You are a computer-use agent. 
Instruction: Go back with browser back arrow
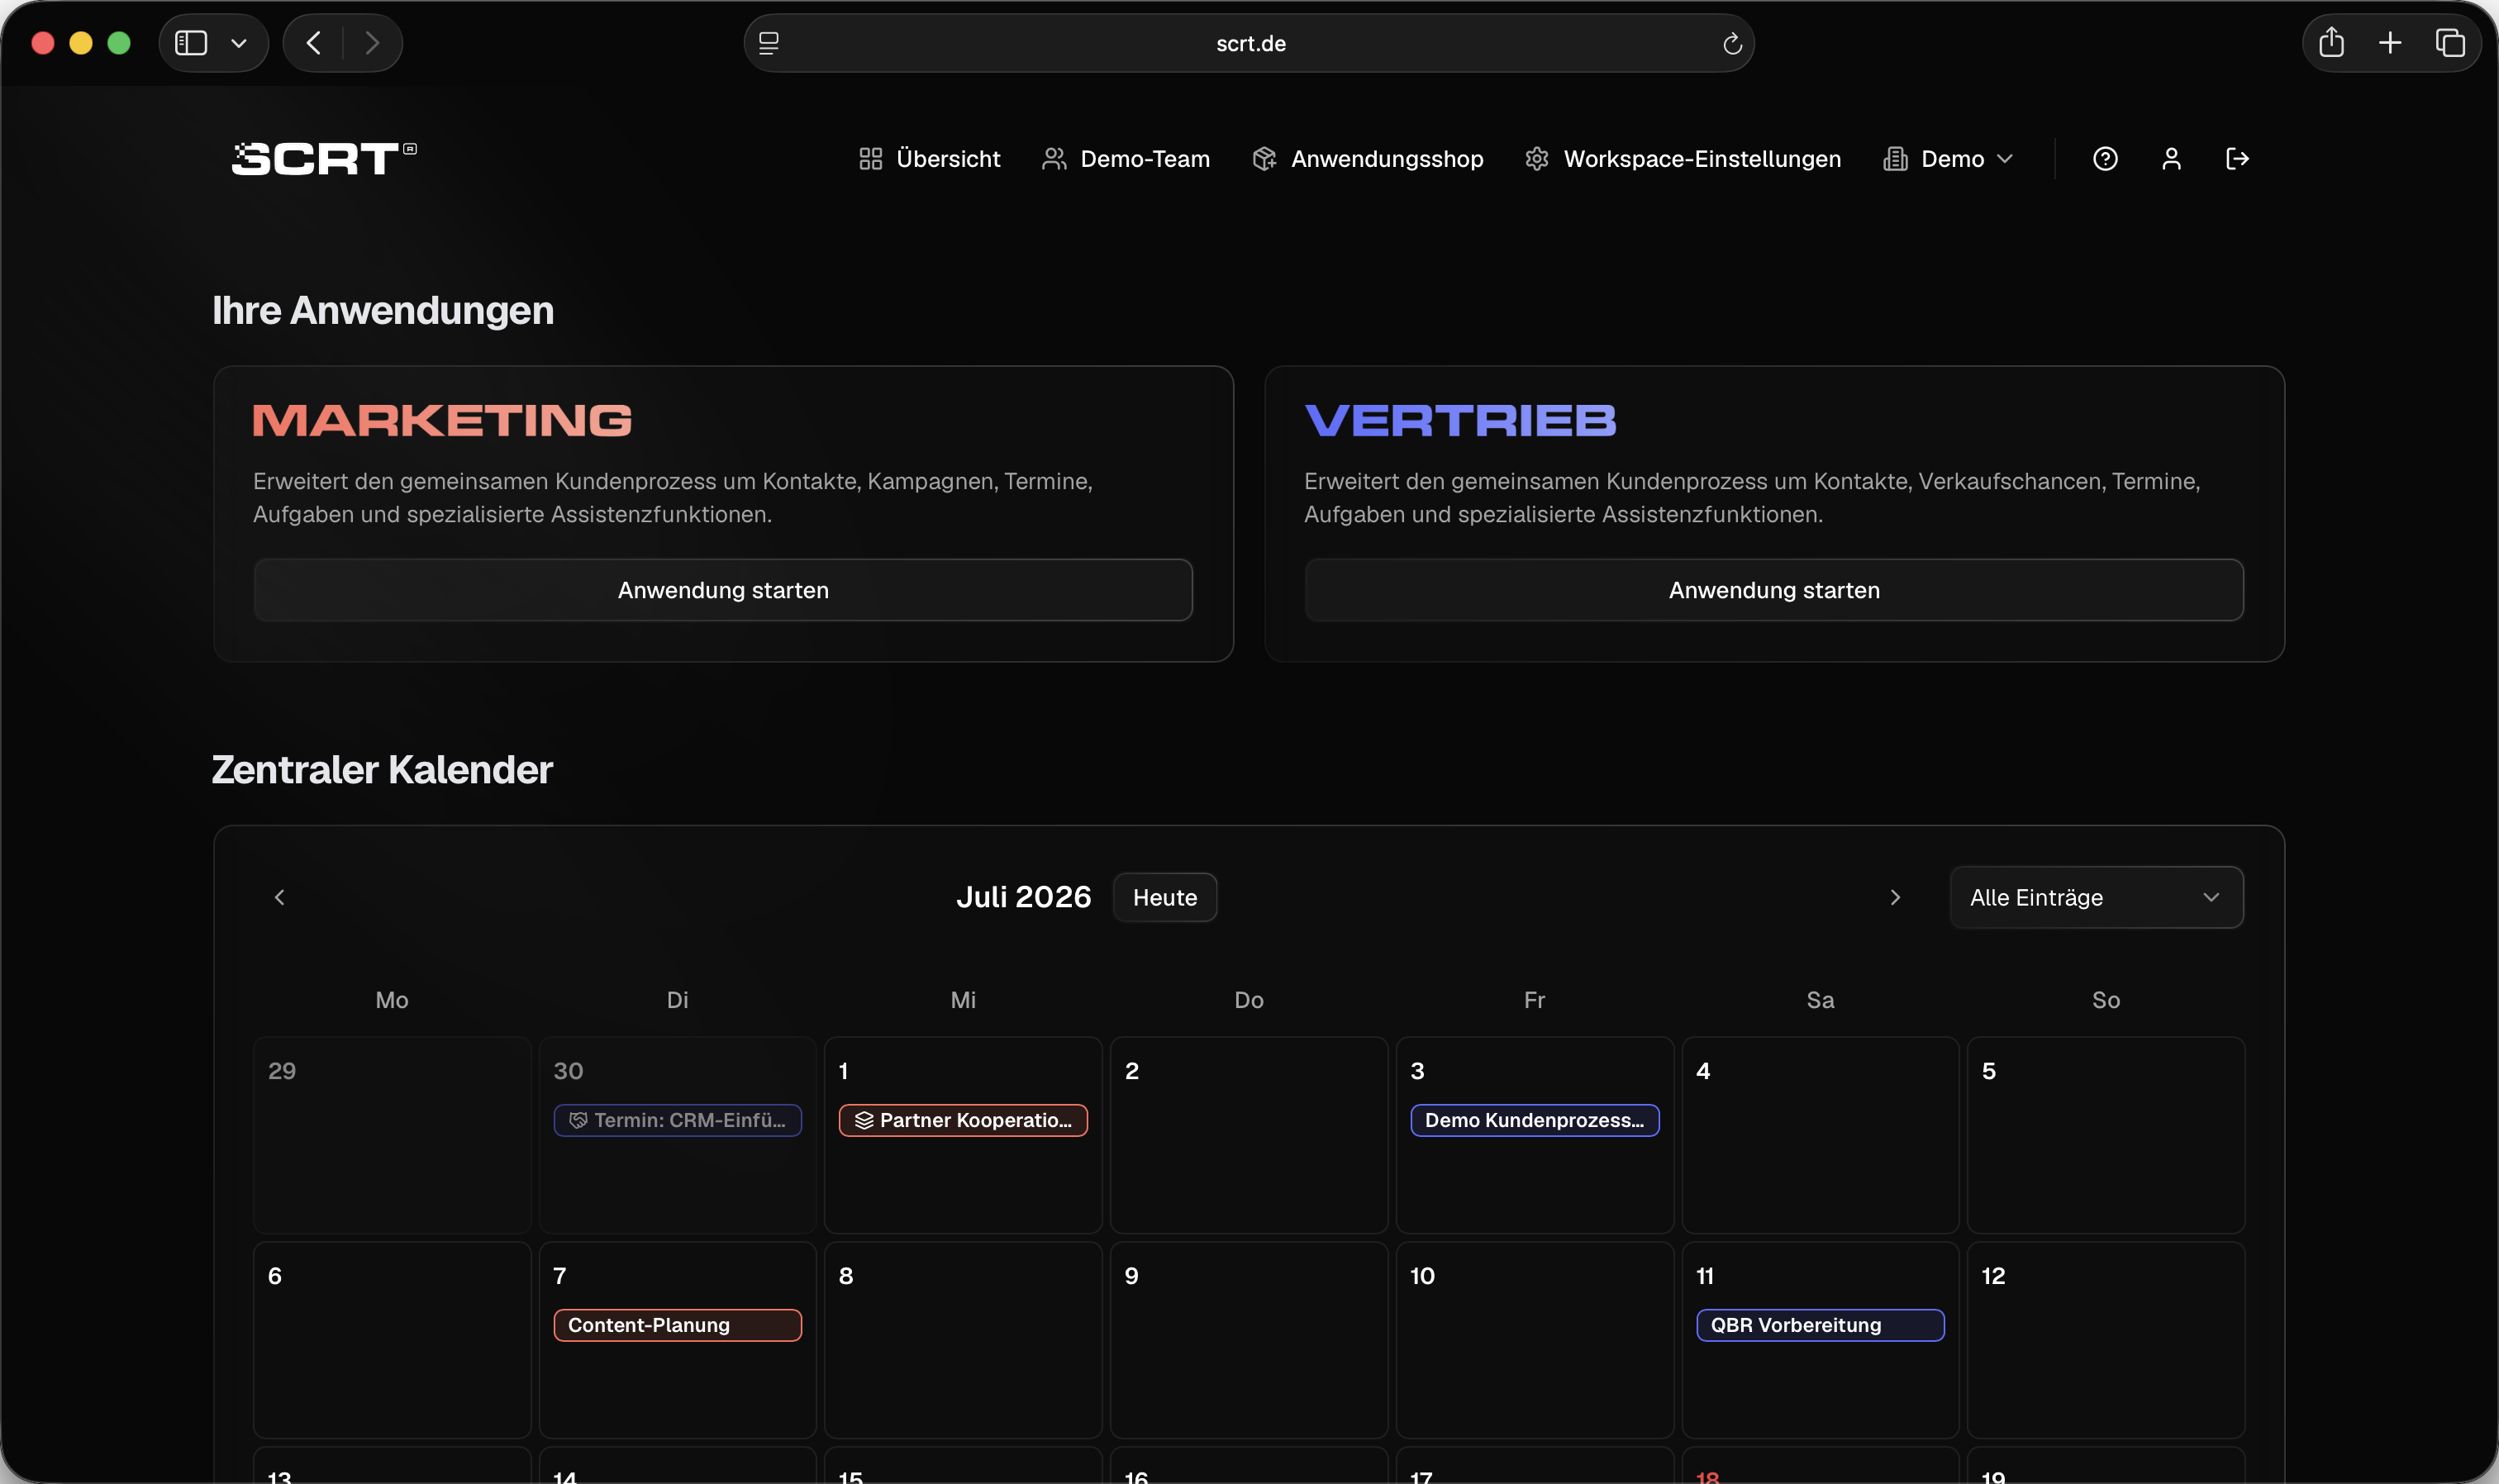pos(314,43)
